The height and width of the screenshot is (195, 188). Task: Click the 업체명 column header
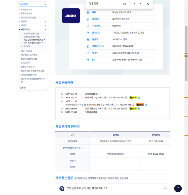(x=115, y=135)
